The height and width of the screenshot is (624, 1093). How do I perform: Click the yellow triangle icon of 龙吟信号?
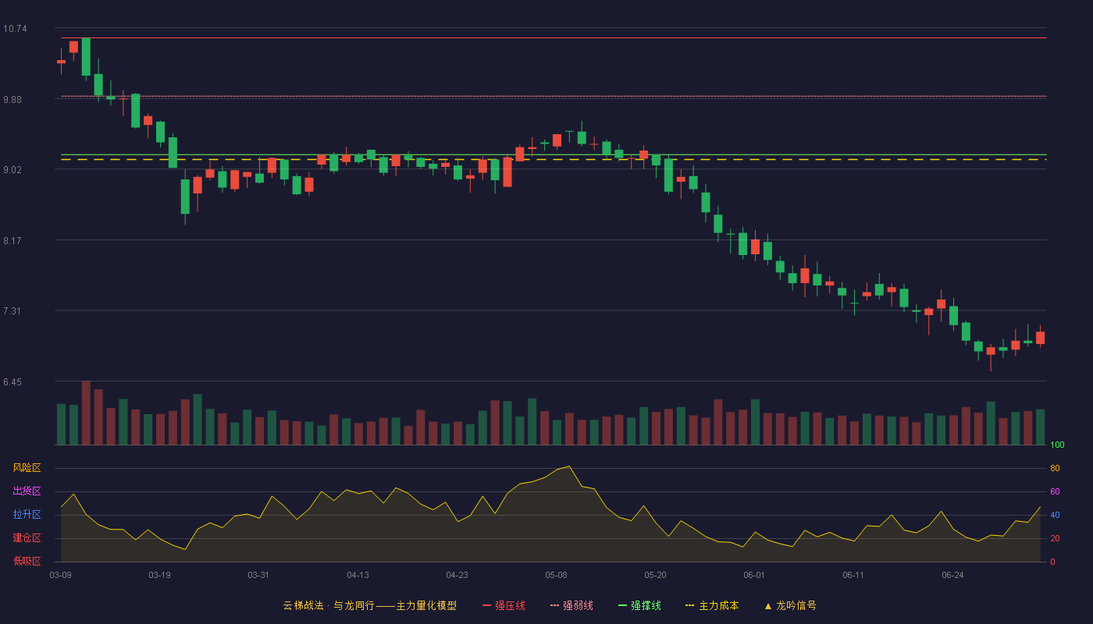pyautogui.click(x=767, y=606)
